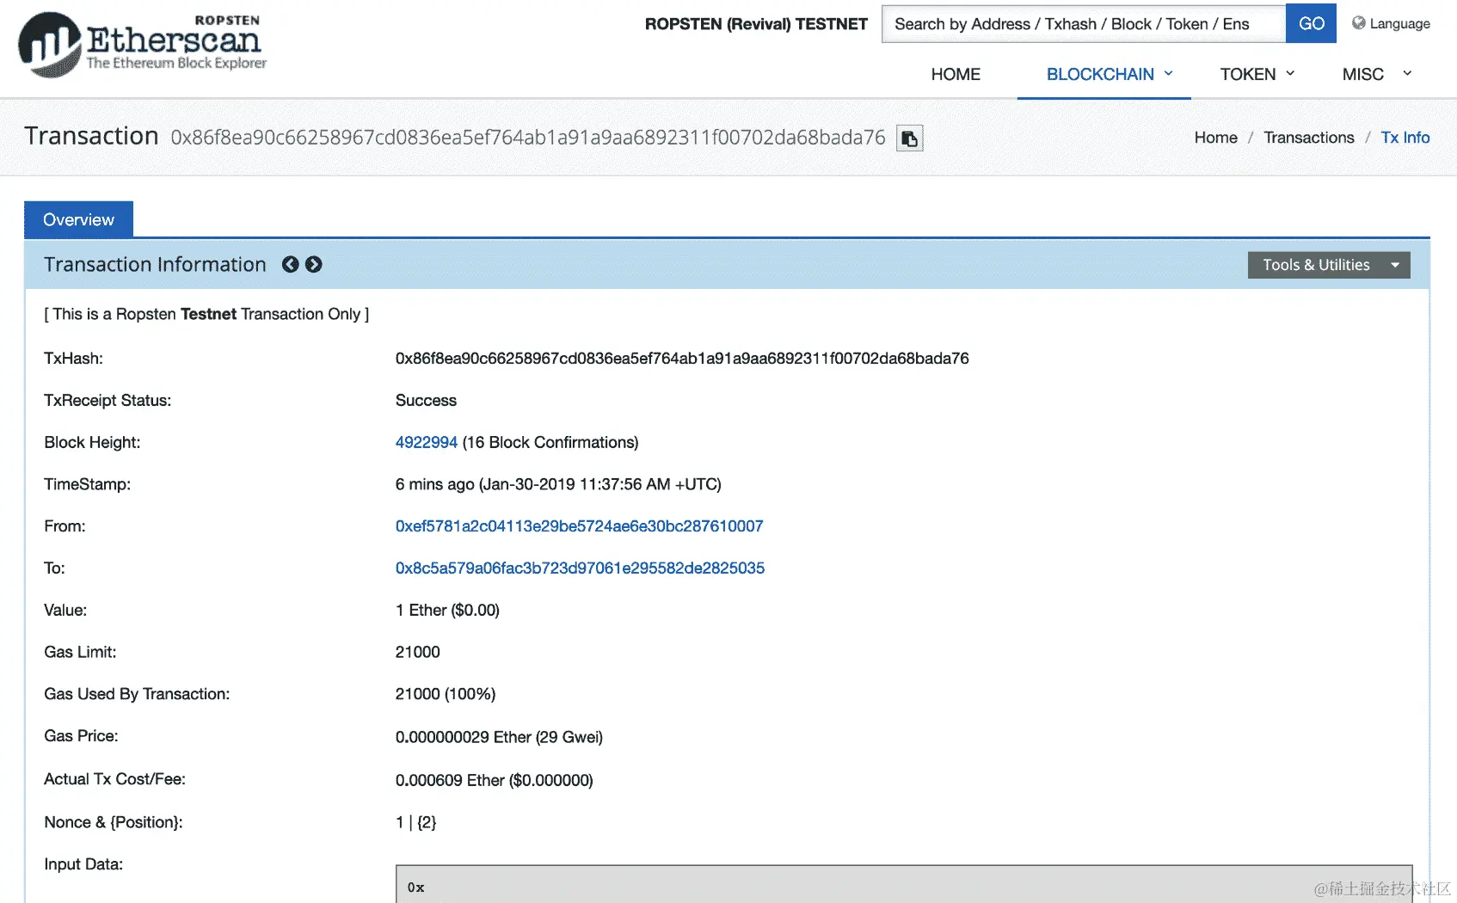Click the GO search button
Screen dimensions: 1457x903
tap(1311, 23)
